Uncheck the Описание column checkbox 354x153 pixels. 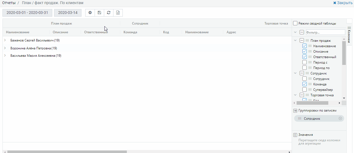click(305, 52)
